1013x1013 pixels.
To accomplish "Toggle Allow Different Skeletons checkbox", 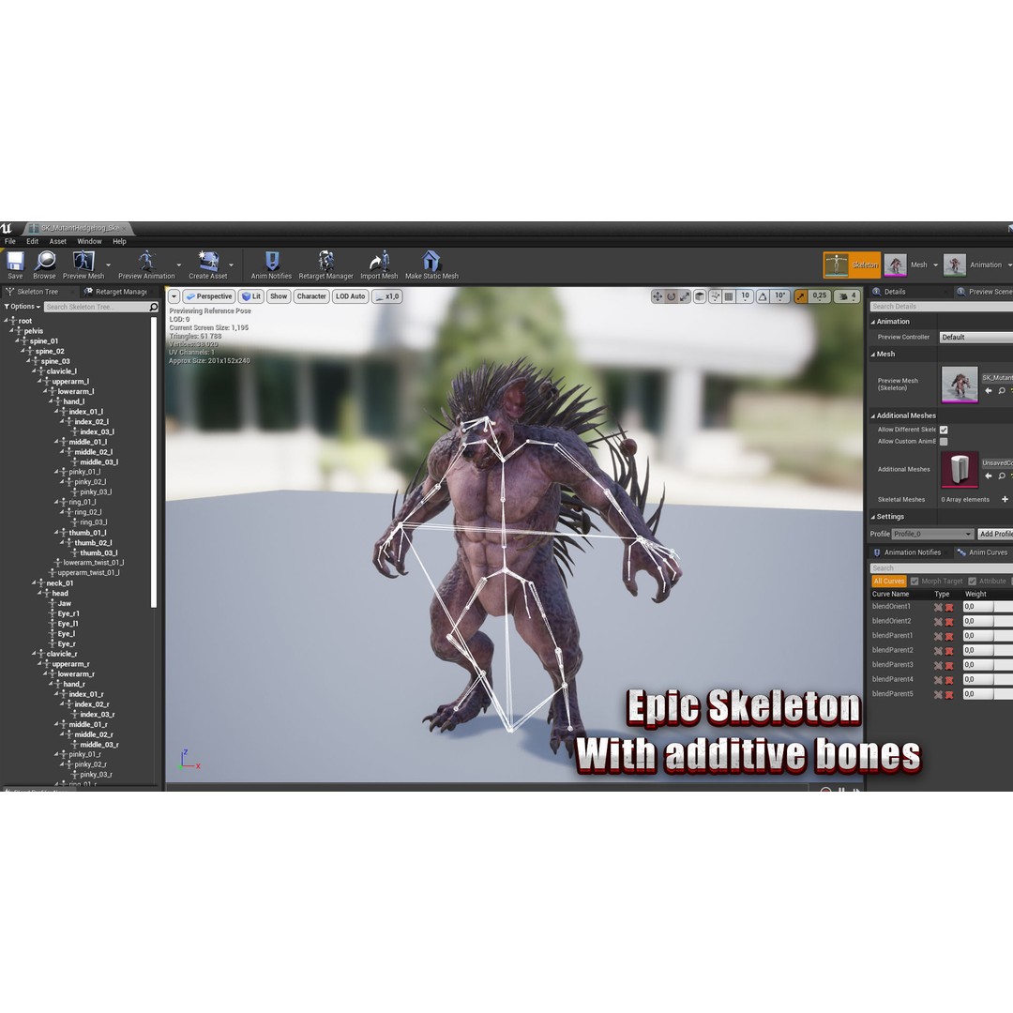I will [944, 430].
